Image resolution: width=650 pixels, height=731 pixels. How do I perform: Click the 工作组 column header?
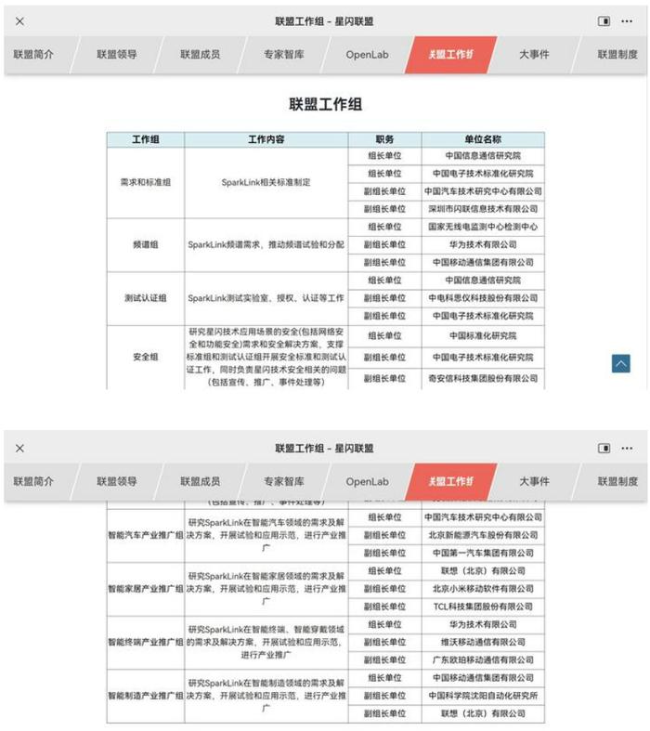146,139
